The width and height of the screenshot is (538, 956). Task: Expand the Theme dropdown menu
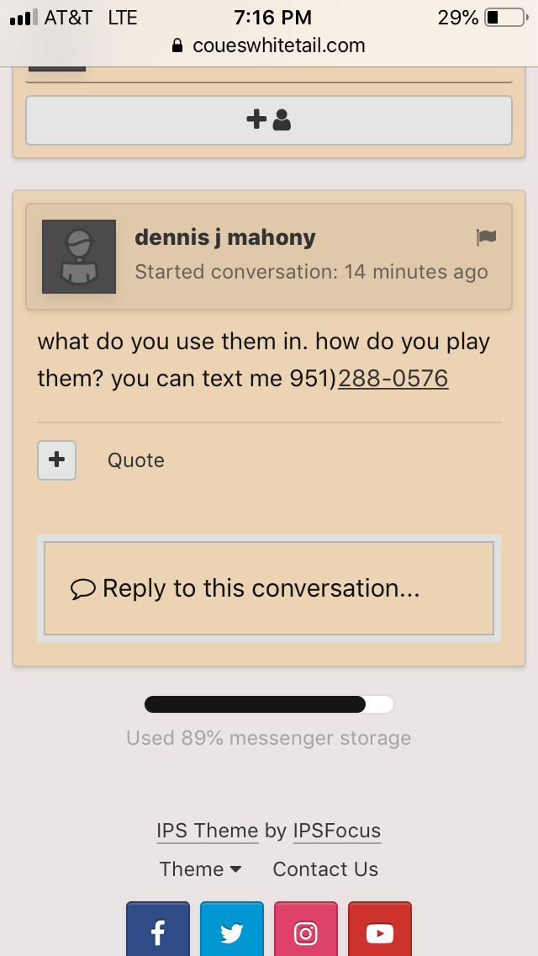click(200, 868)
